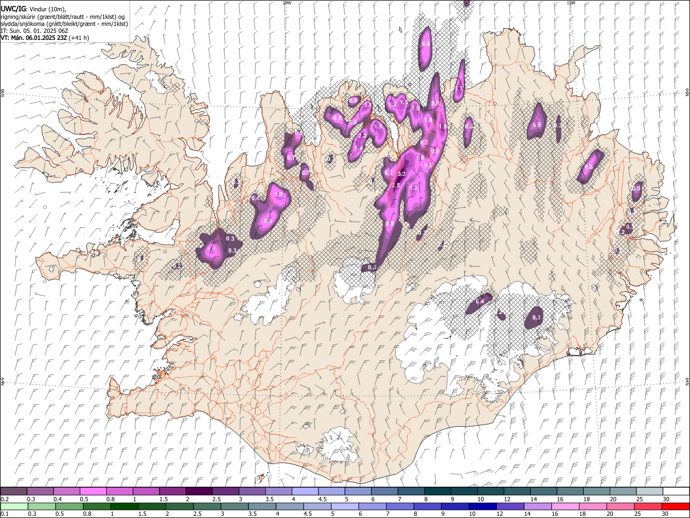
Task: Click the '0.2' label in the upper legend
Action: [x=4, y=499]
